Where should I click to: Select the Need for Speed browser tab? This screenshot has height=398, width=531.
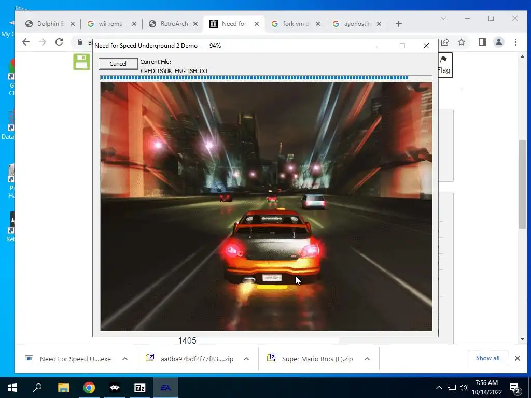point(234,24)
